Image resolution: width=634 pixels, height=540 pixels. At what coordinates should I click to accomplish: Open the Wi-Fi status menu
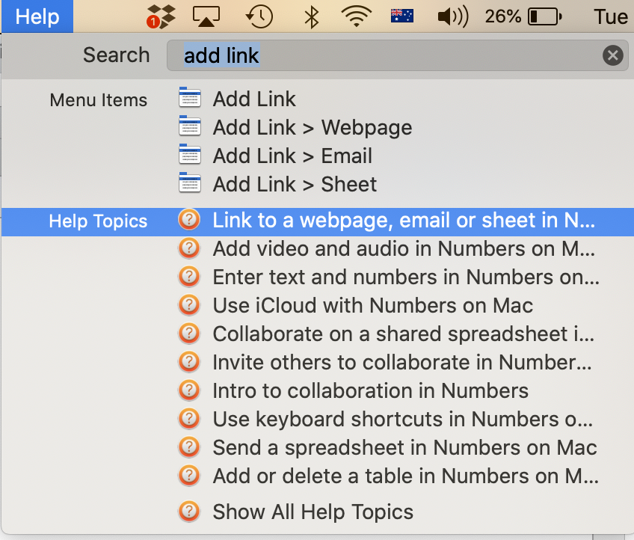pos(357,16)
